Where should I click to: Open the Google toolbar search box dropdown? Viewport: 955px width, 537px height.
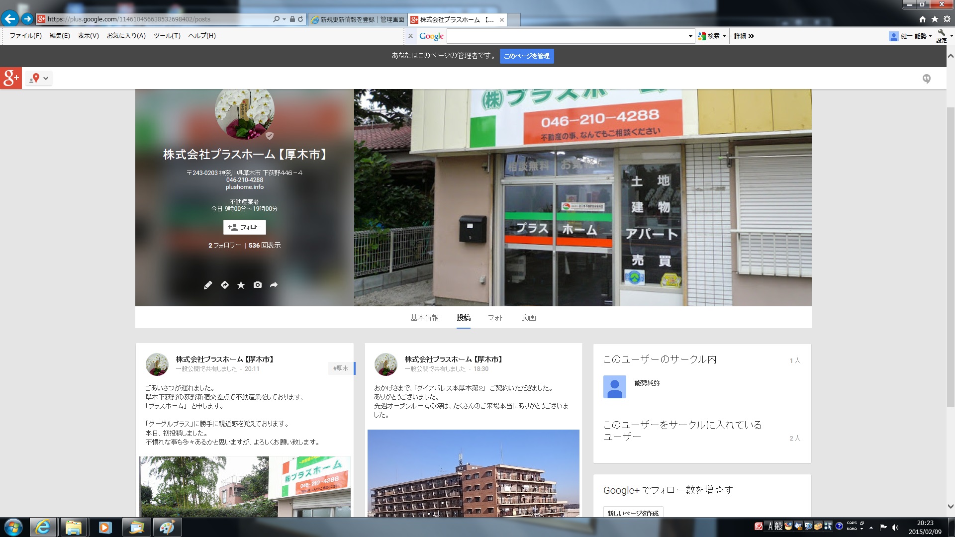tap(690, 36)
